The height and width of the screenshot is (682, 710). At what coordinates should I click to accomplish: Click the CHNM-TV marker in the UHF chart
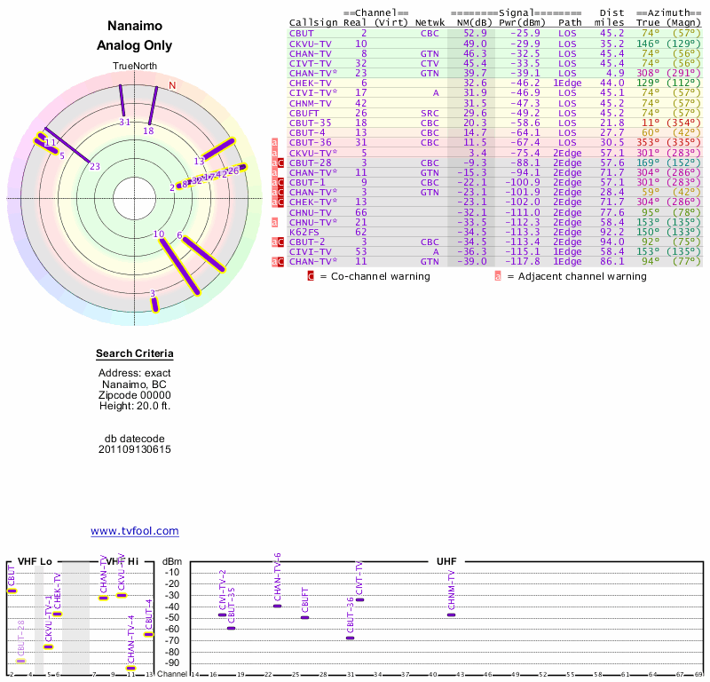(x=452, y=615)
